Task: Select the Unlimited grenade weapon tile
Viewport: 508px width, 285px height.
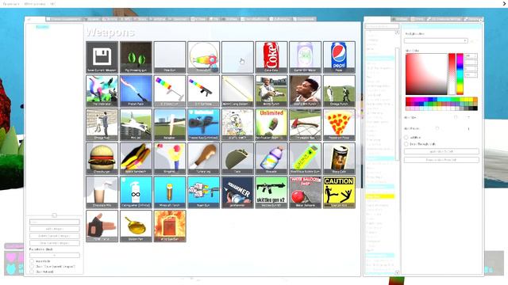Action: 271,124
